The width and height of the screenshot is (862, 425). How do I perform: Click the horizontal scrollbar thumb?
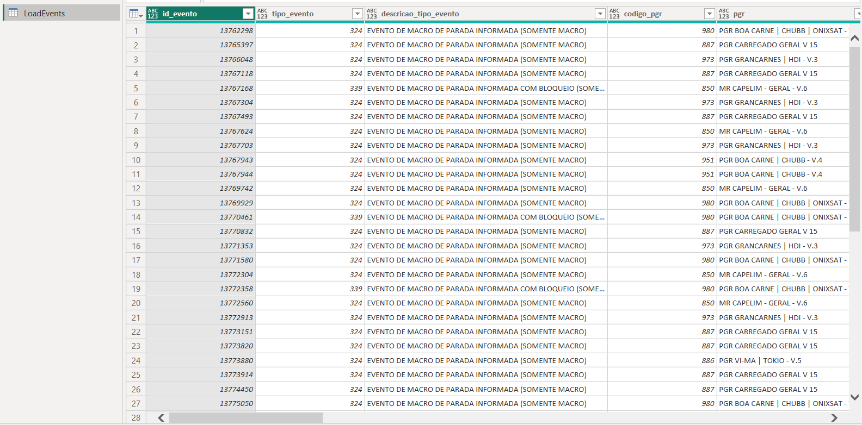246,417
